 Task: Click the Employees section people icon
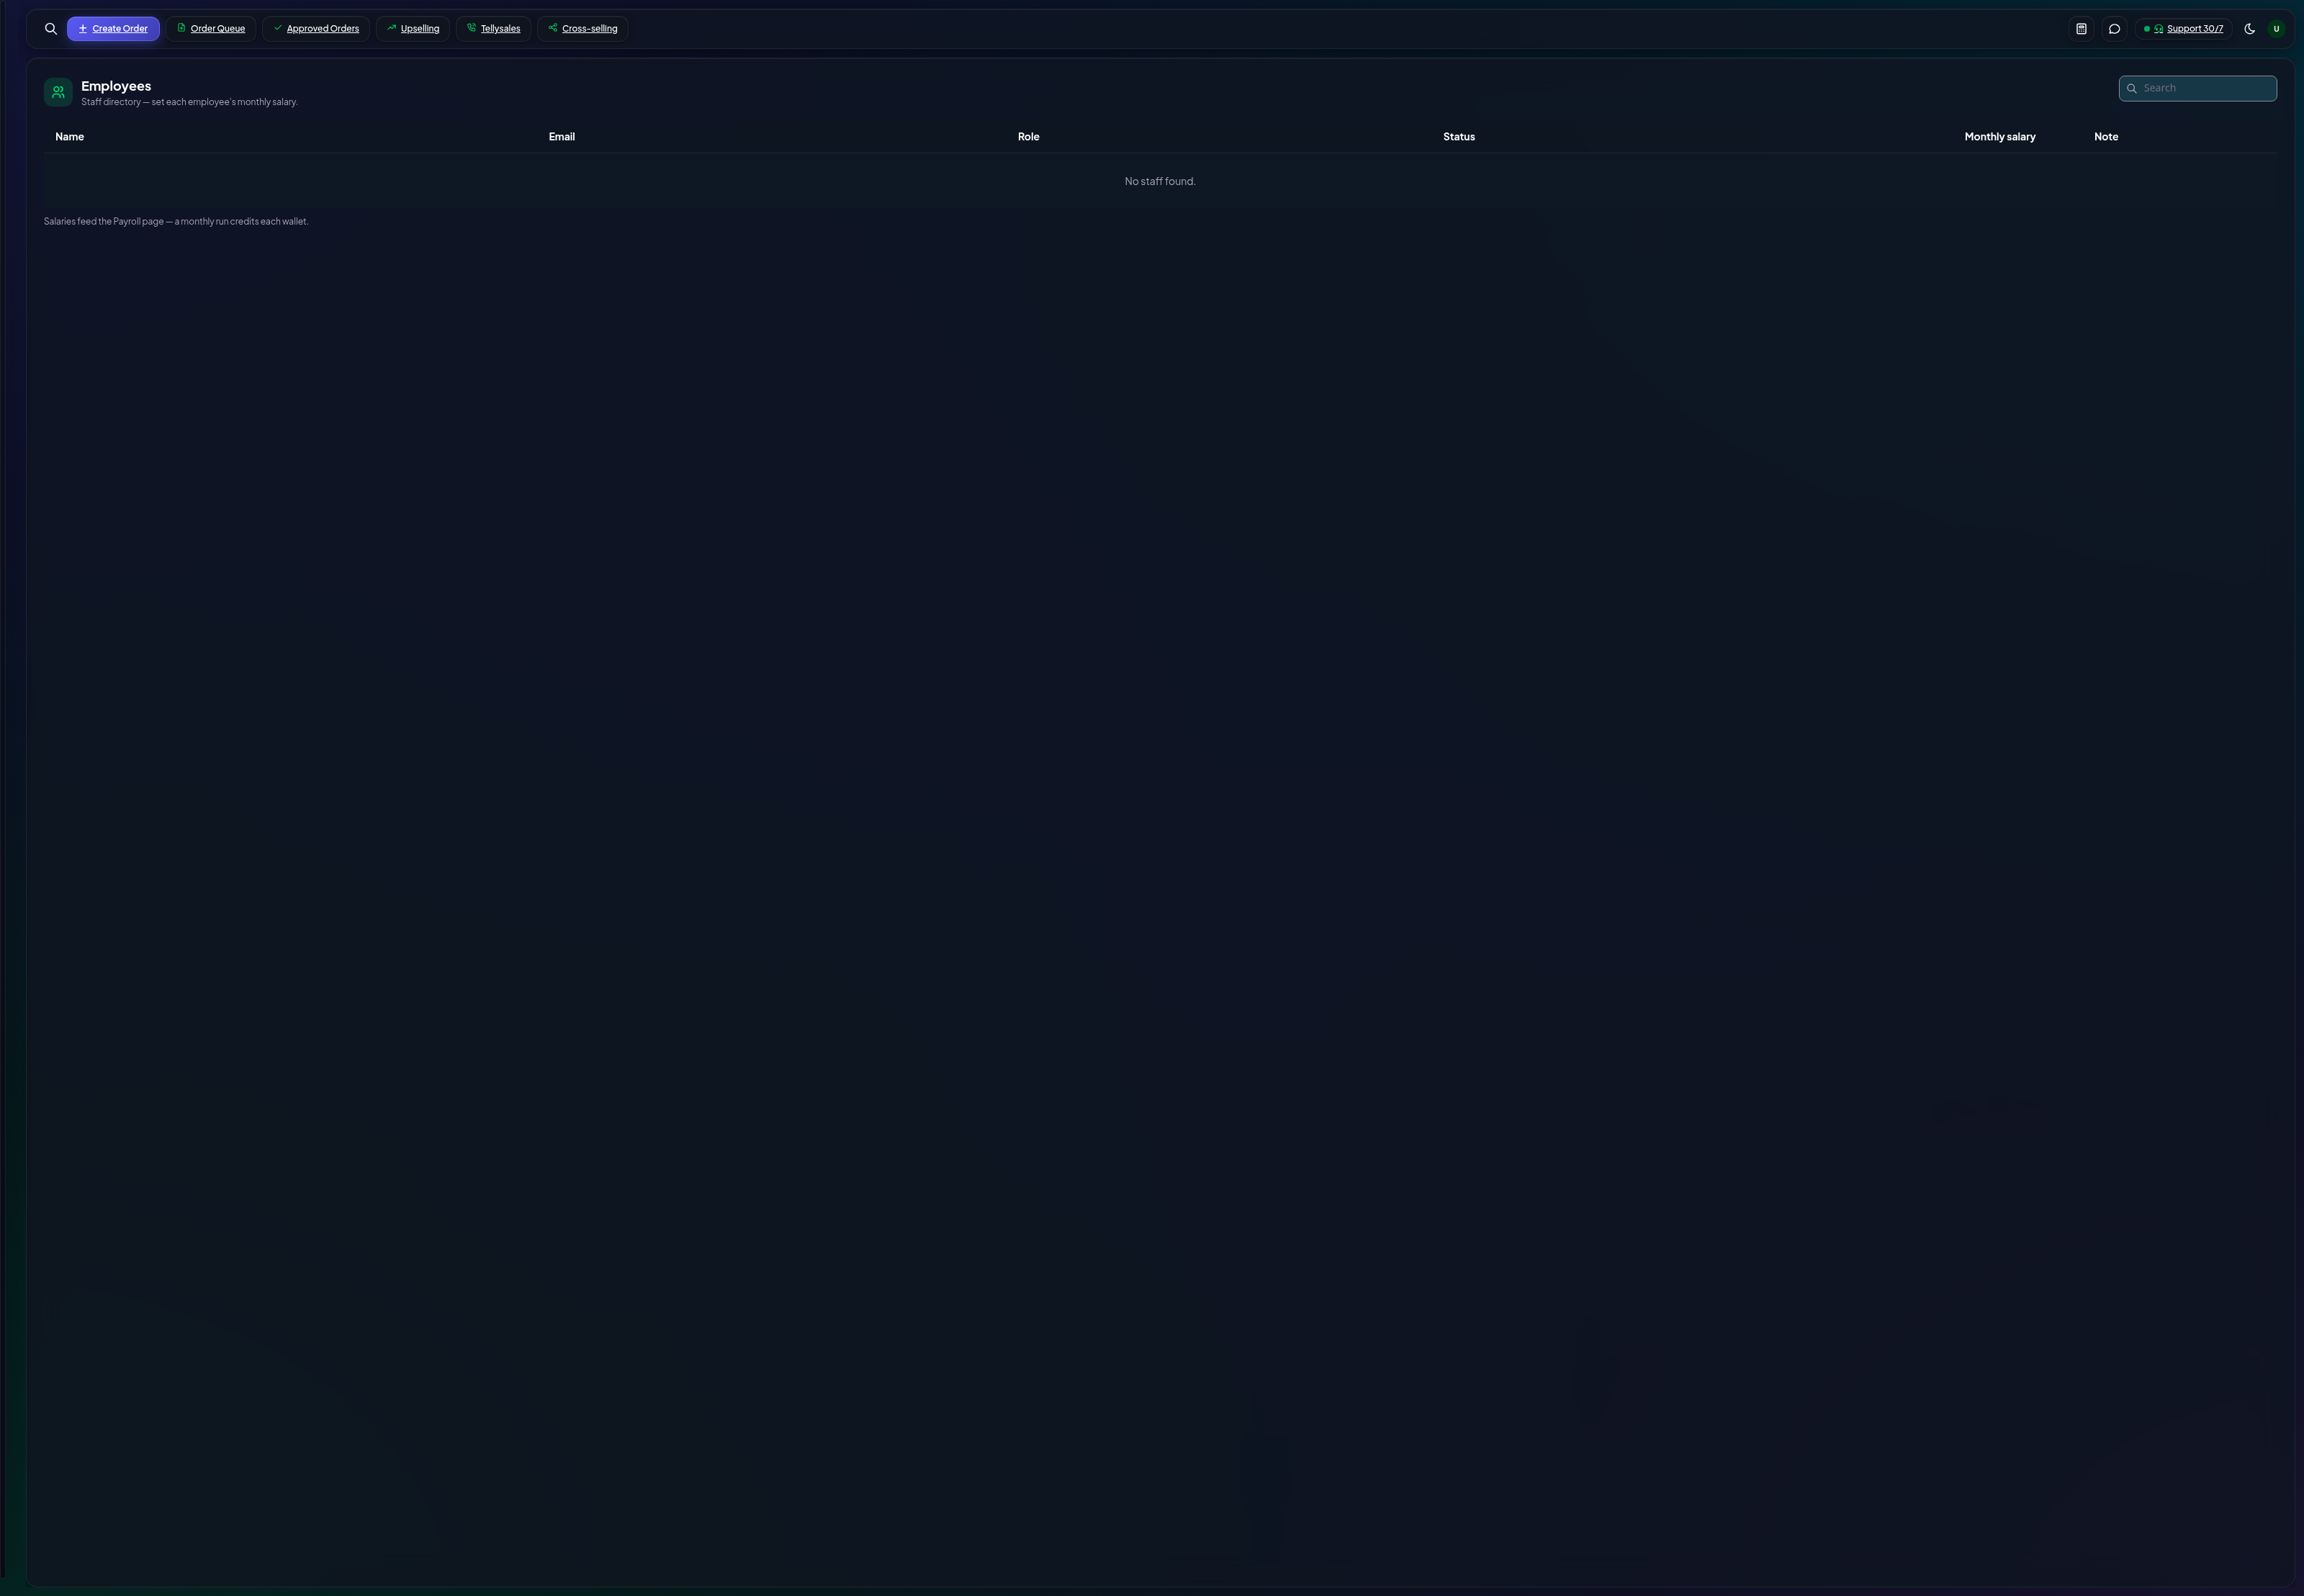click(x=58, y=92)
